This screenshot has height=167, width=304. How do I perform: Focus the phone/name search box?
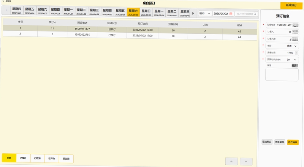[x=247, y=14]
